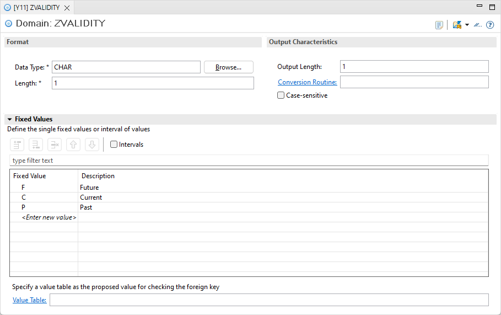Click the Future description cell
501x315 pixels.
pyautogui.click(x=283, y=188)
